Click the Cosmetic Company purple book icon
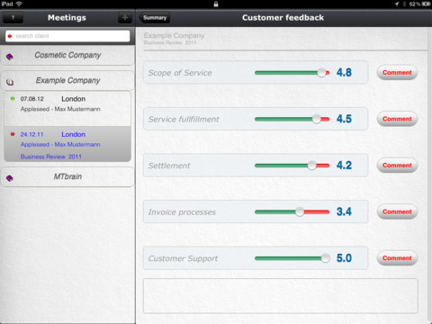Viewport: 432px width, 324px height. point(10,57)
